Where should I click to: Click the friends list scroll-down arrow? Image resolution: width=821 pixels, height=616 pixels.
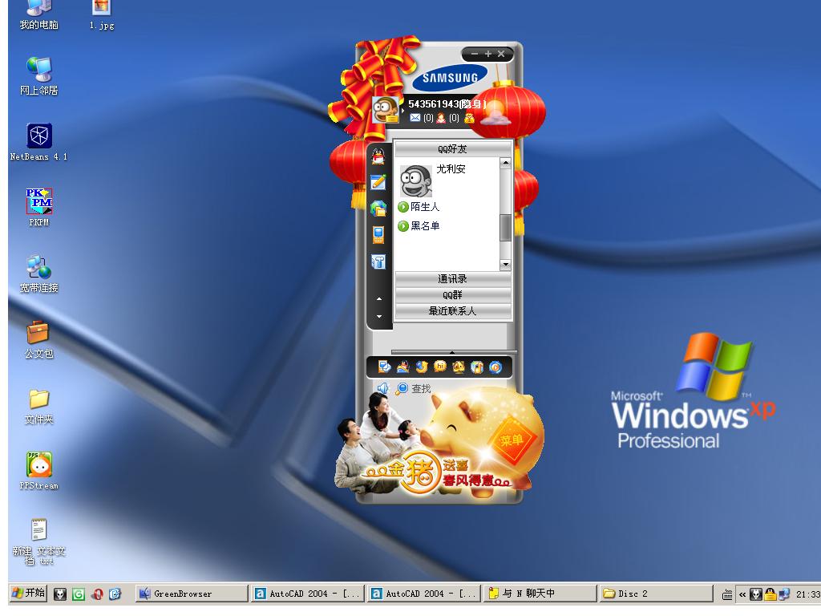point(505,264)
